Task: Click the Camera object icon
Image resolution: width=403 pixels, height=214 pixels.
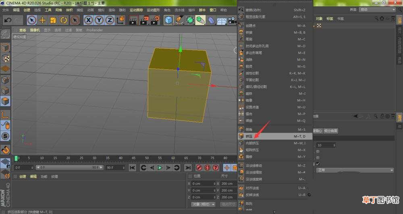Action: [x=232, y=20]
